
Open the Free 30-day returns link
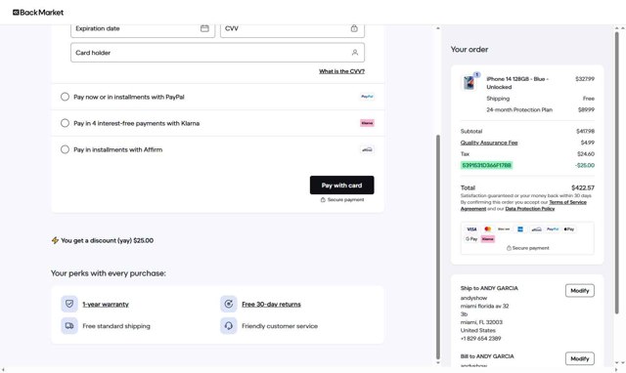272,304
